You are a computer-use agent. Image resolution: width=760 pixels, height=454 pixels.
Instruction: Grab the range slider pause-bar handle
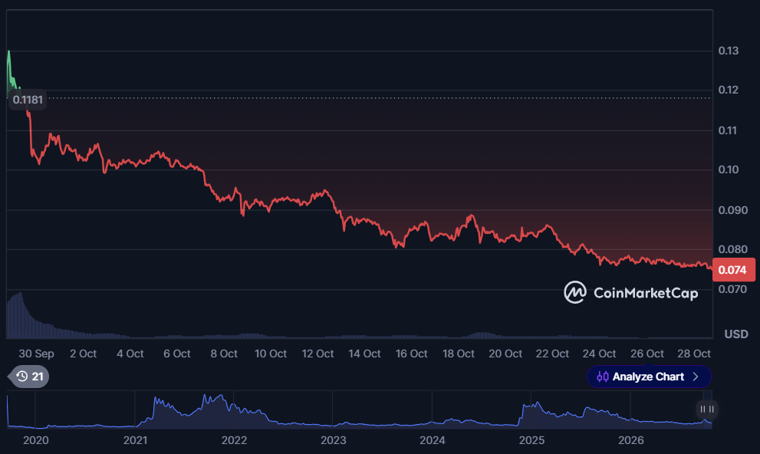706,410
